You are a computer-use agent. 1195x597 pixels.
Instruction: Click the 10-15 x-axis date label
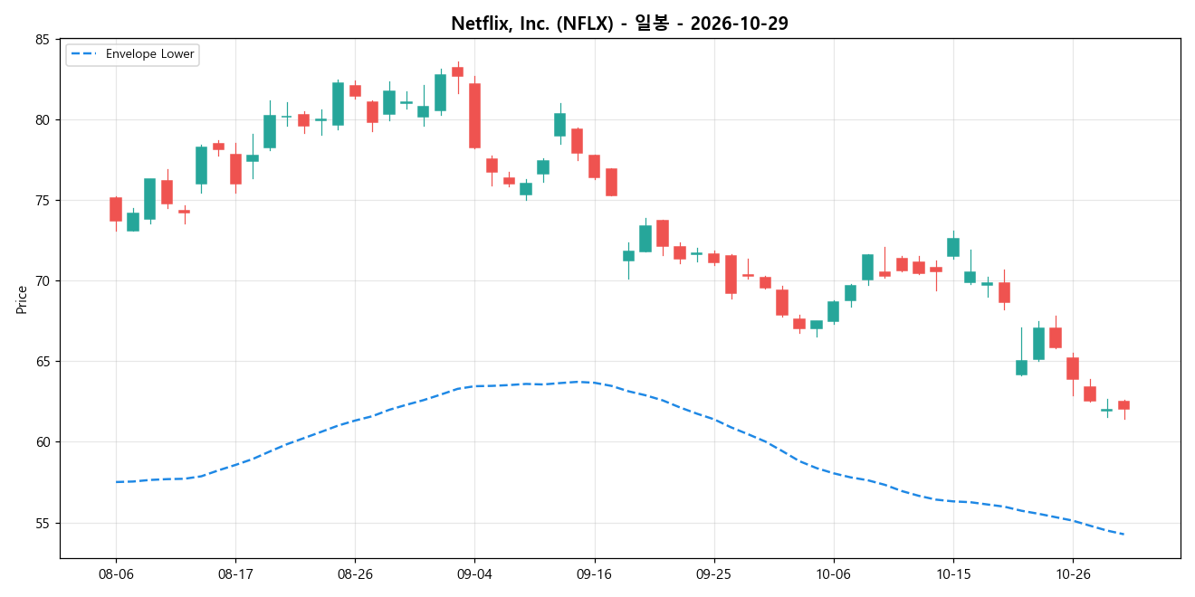coord(952,573)
